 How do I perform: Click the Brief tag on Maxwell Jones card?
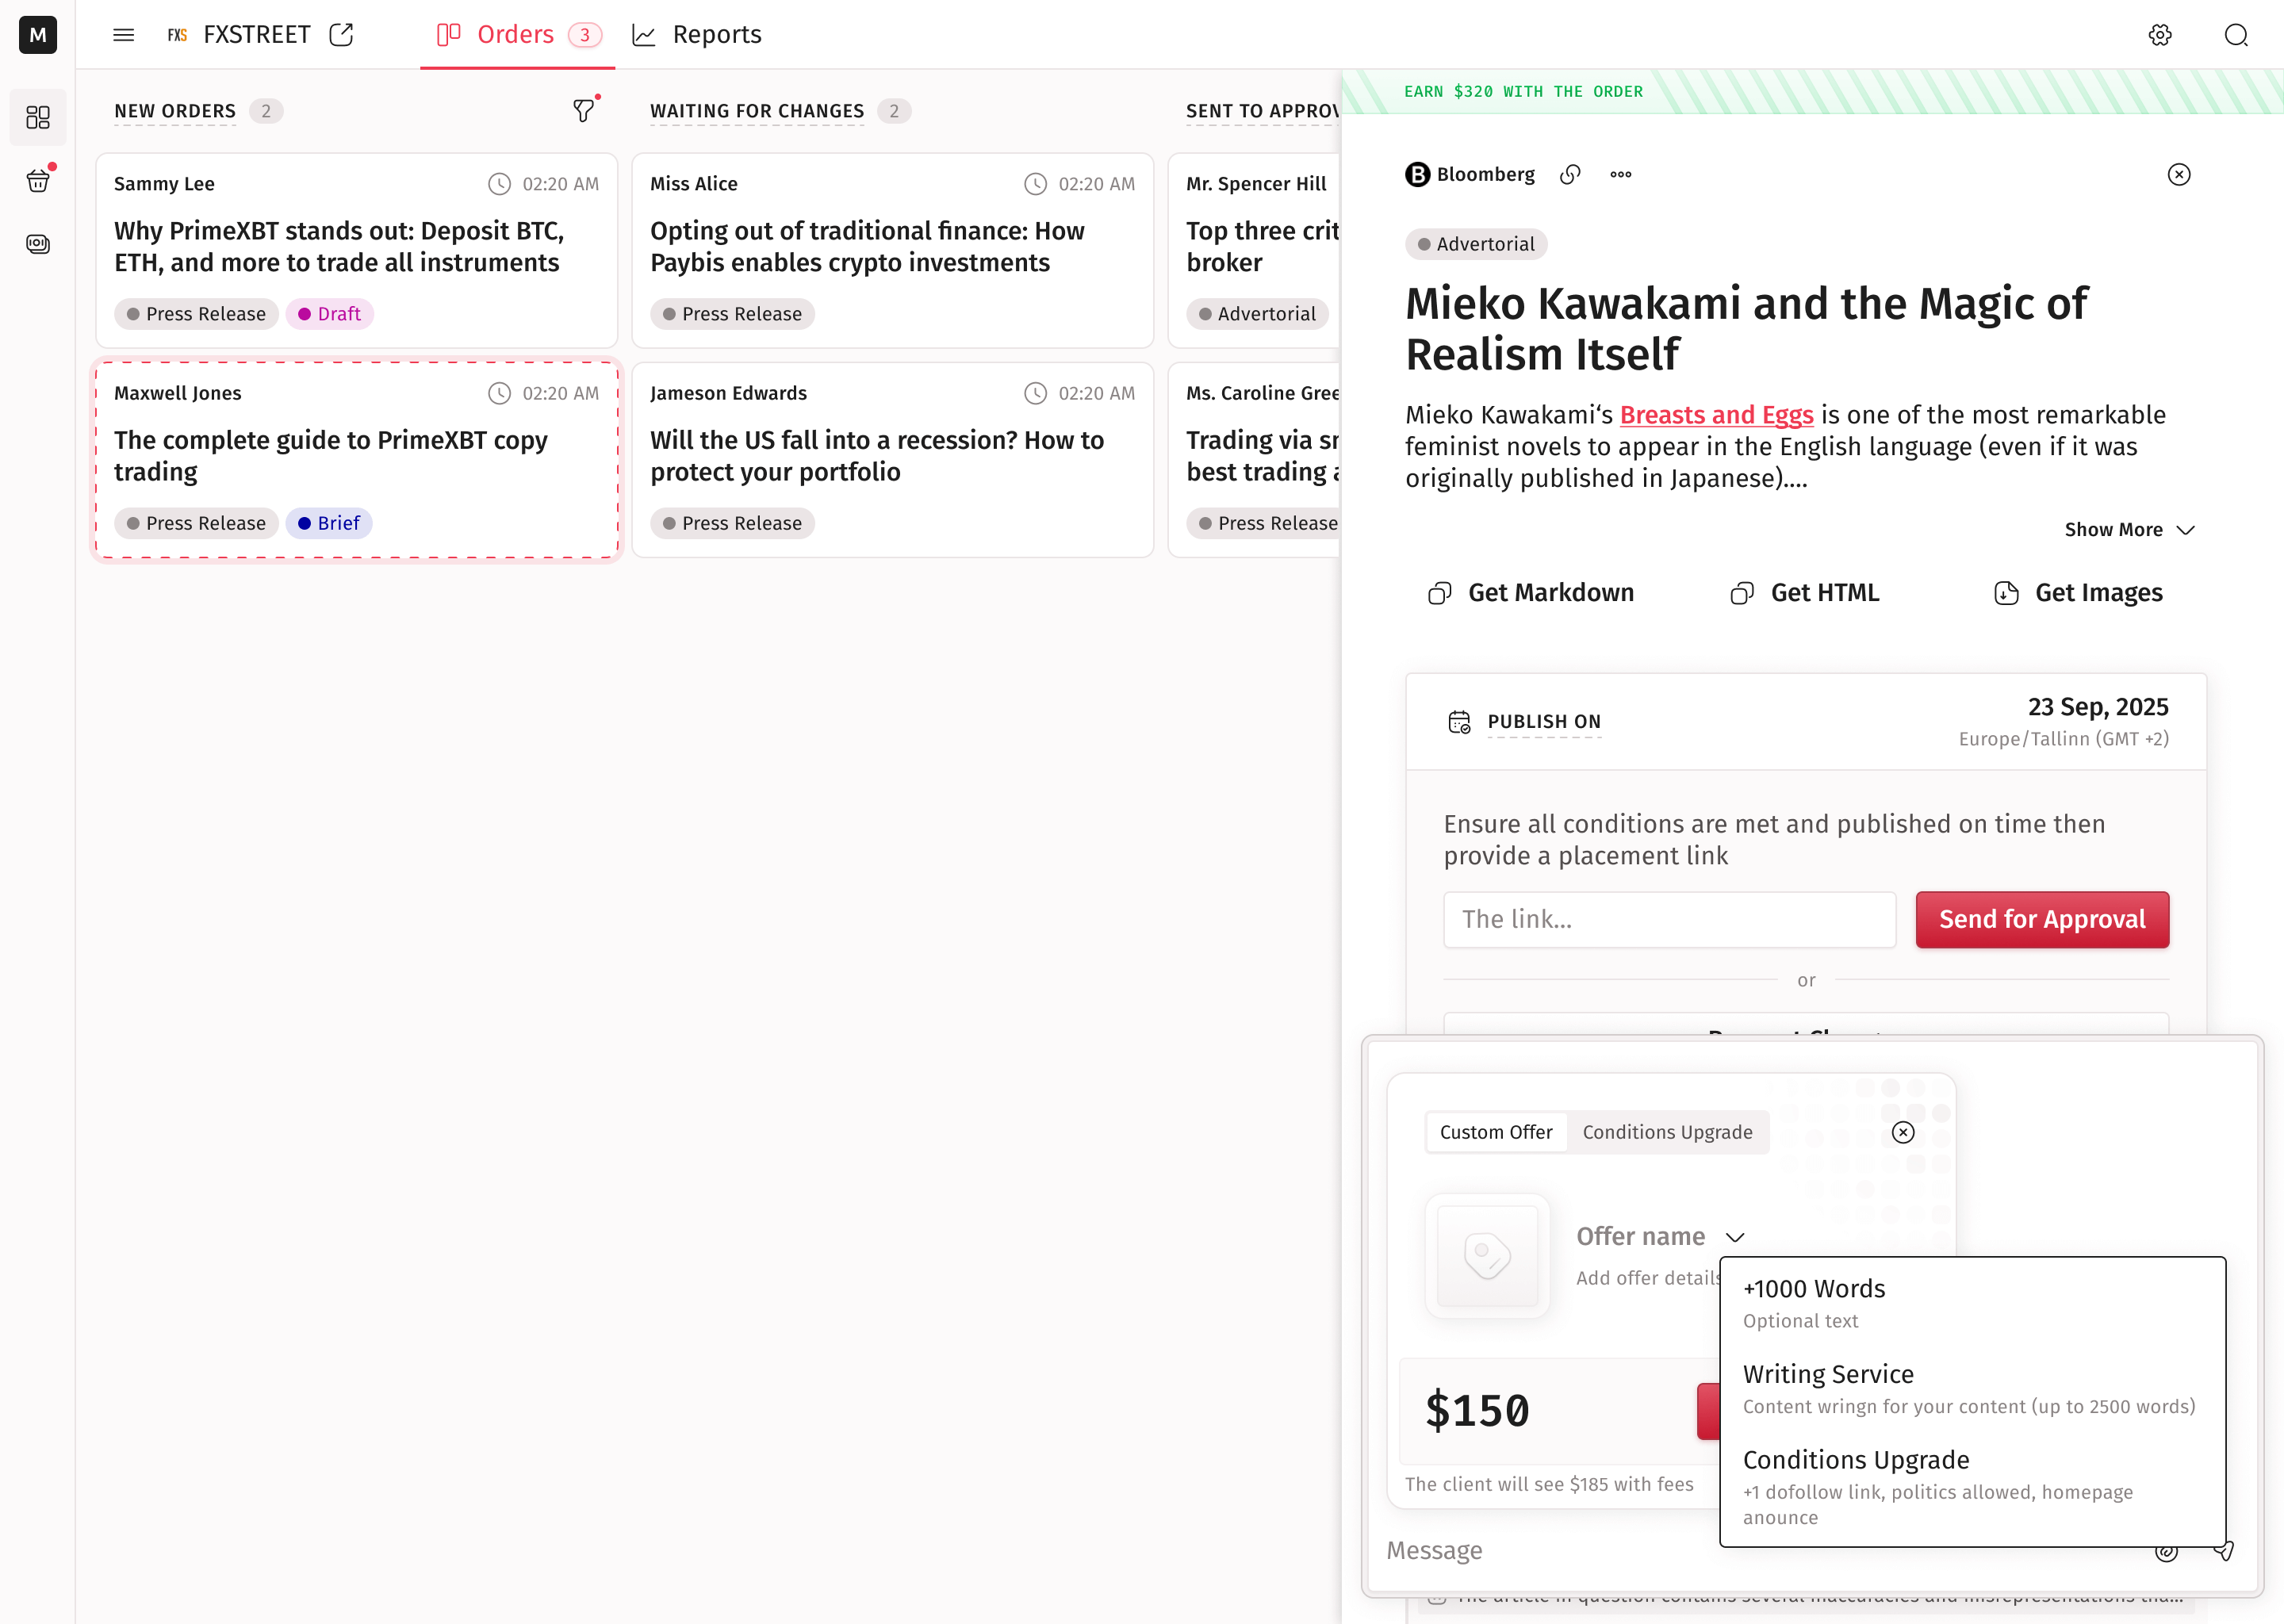[329, 523]
